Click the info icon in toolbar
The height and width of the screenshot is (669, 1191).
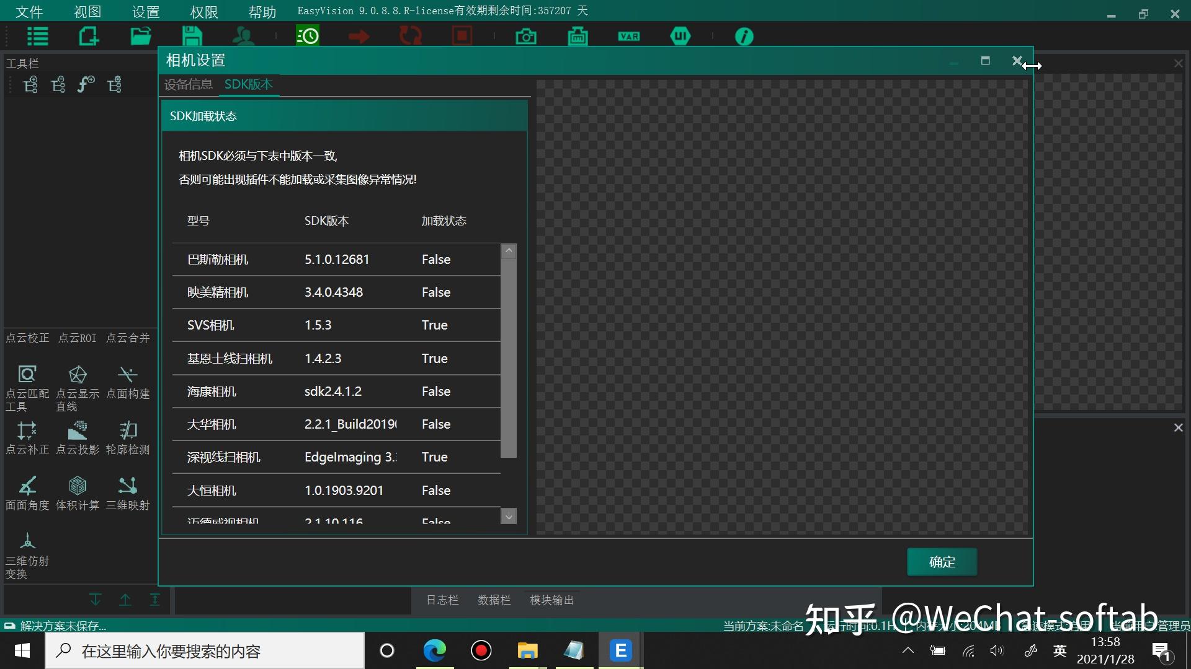coord(744,37)
